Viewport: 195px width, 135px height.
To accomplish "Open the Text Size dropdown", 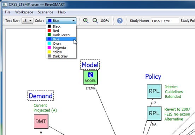I will point(27,21).
